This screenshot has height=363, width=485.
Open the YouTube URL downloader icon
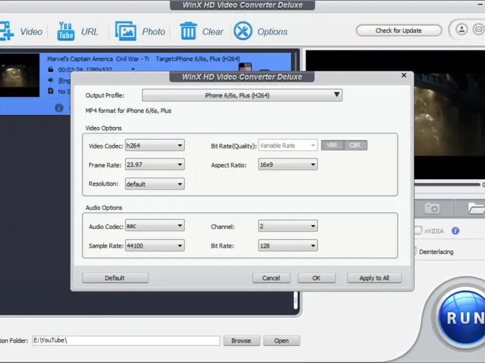point(65,31)
